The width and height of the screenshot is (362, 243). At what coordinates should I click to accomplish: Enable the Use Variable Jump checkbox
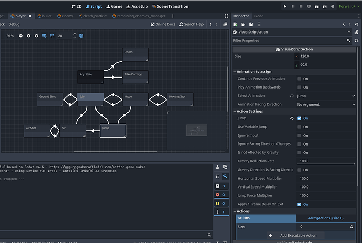(299, 127)
